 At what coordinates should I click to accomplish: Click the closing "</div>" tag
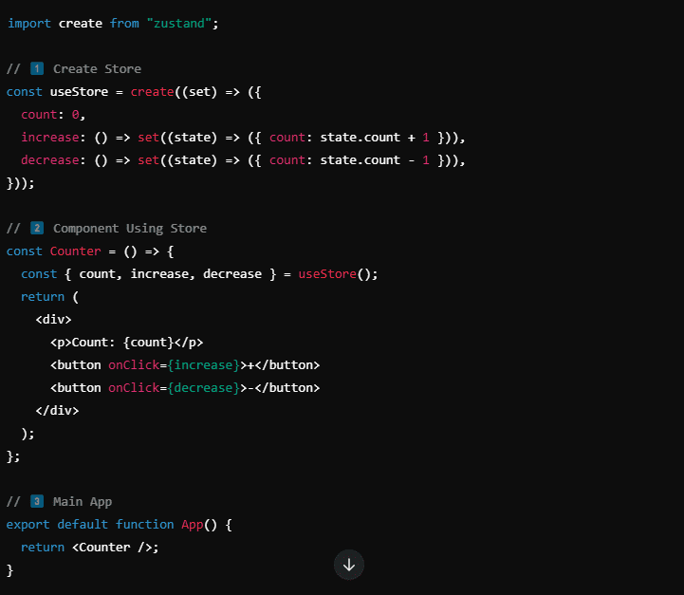tap(57, 411)
